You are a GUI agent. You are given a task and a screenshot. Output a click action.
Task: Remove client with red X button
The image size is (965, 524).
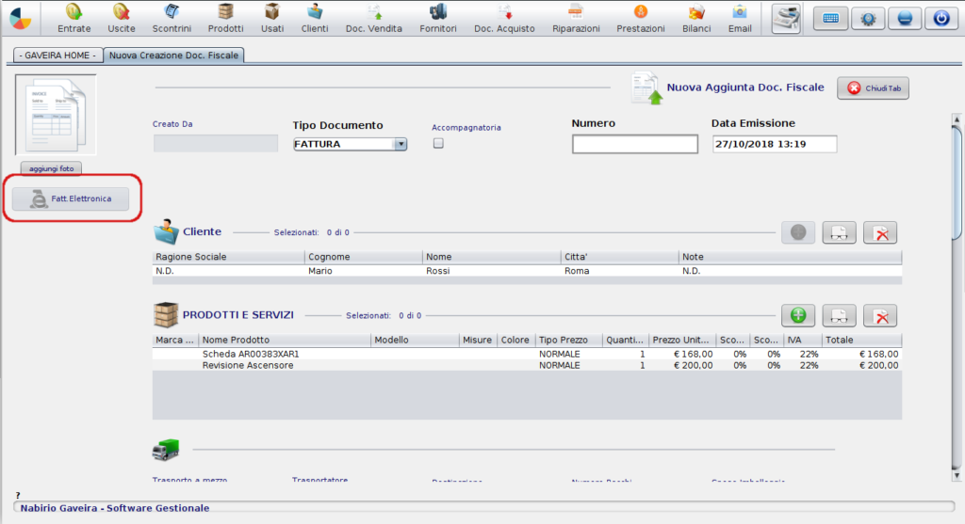tap(880, 232)
